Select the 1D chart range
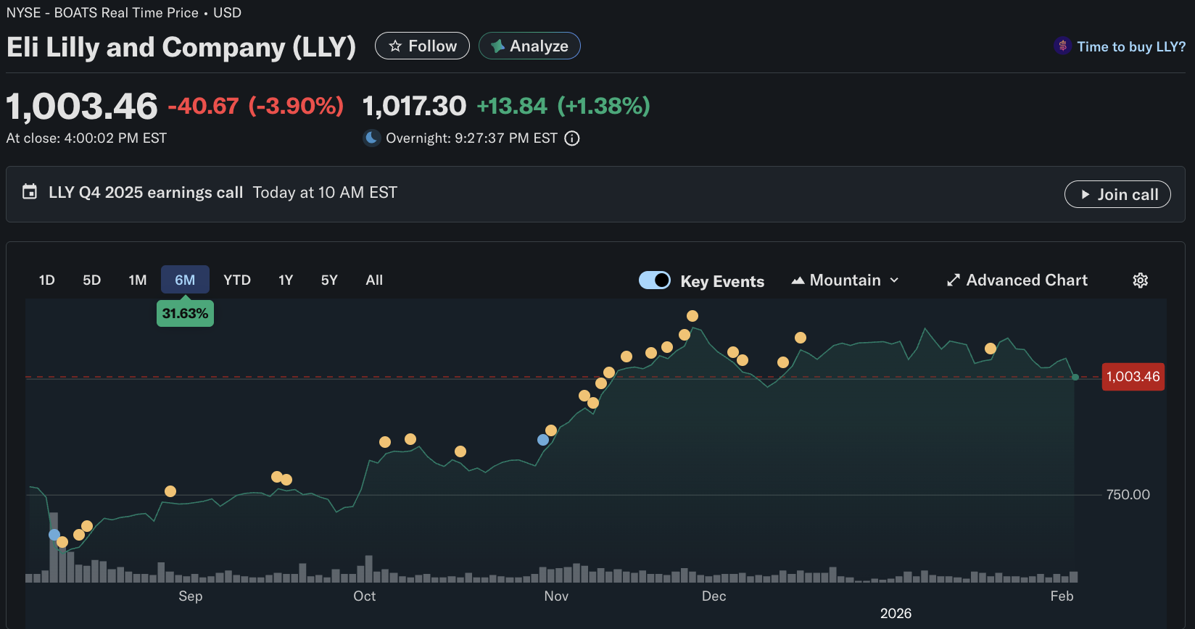This screenshot has width=1195, height=629. 47,280
